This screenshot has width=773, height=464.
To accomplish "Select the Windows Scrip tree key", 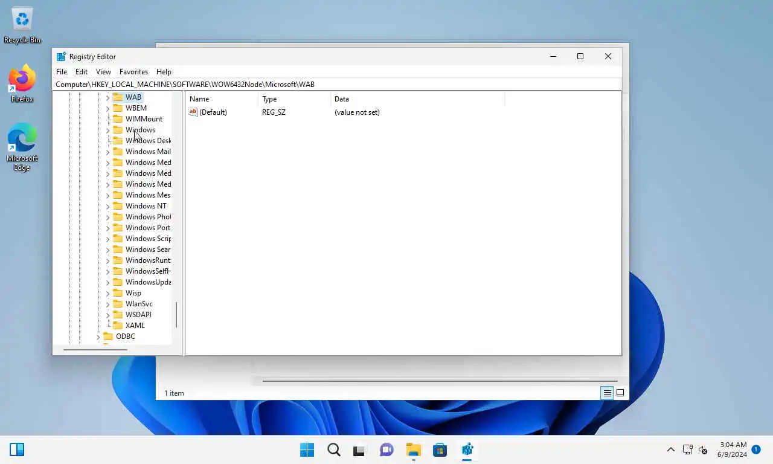I will pos(148,239).
